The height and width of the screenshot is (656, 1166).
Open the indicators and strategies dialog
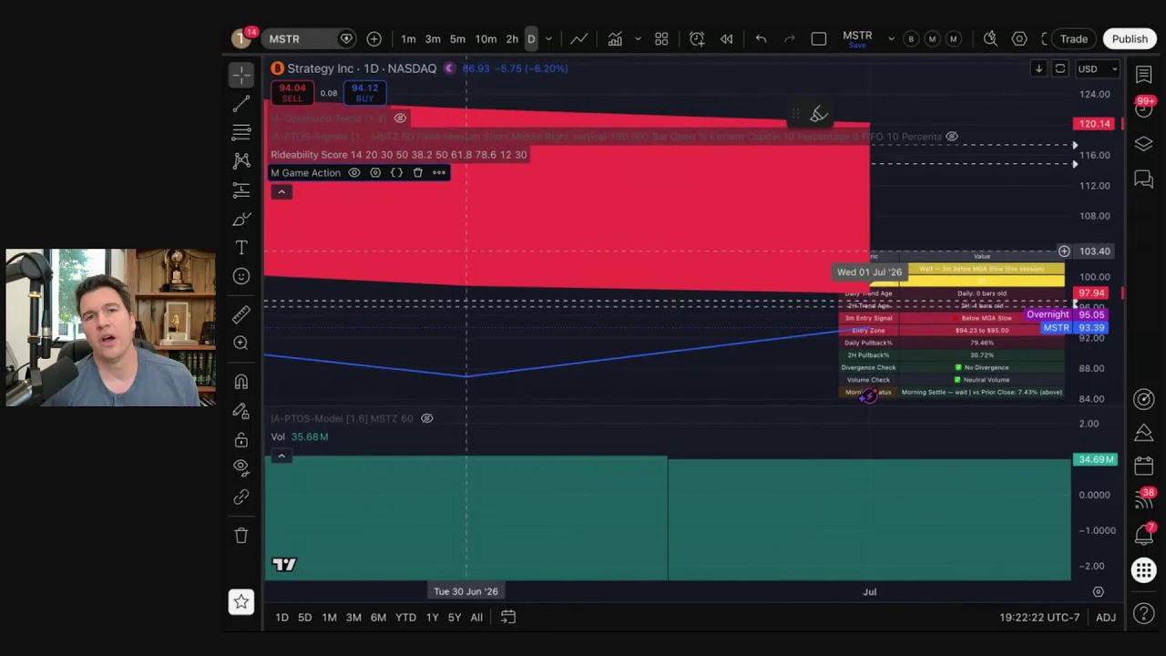[615, 39]
